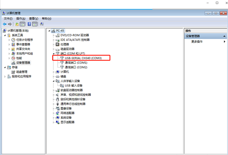
Task: Select 性能 tree item
Action: point(19,58)
